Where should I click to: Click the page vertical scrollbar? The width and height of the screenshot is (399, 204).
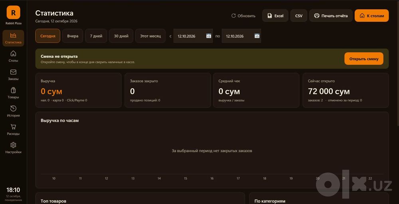397,63
